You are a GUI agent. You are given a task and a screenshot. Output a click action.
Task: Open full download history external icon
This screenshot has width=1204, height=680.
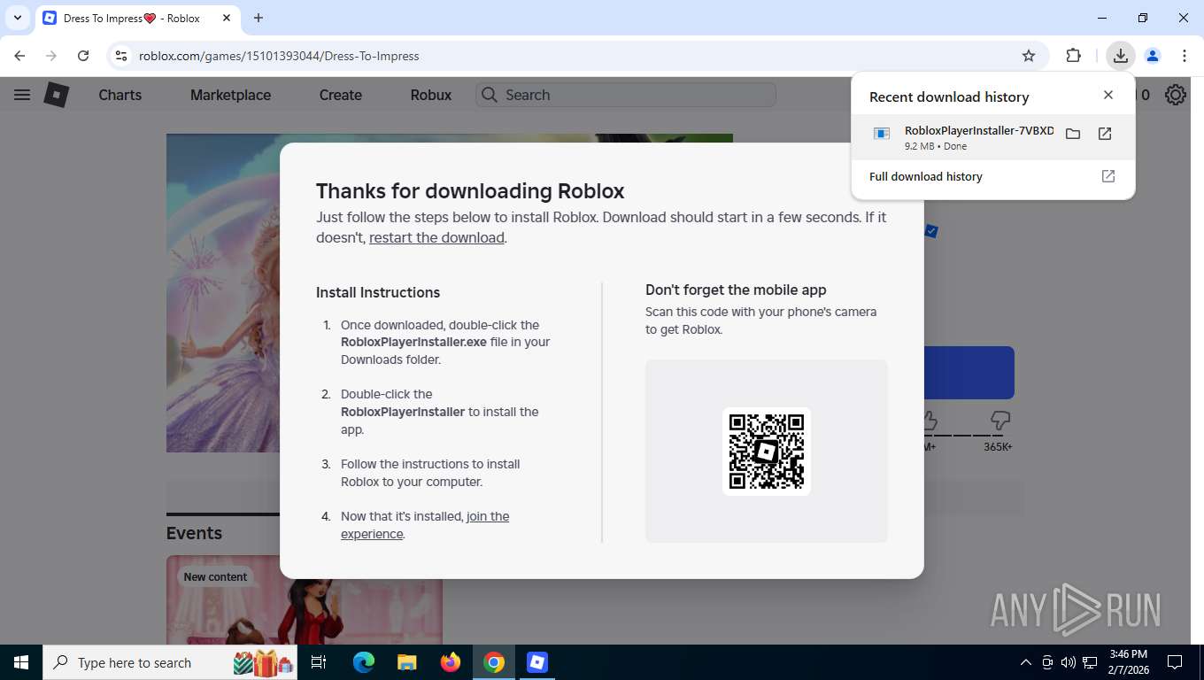click(1108, 176)
